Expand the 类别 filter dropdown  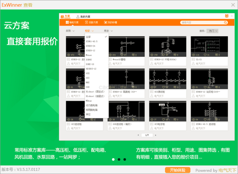(x=70, y=31)
